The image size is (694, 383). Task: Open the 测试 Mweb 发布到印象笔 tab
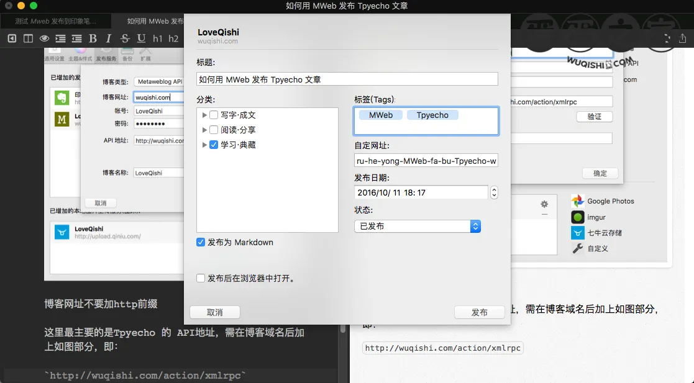pyautogui.click(x=55, y=20)
